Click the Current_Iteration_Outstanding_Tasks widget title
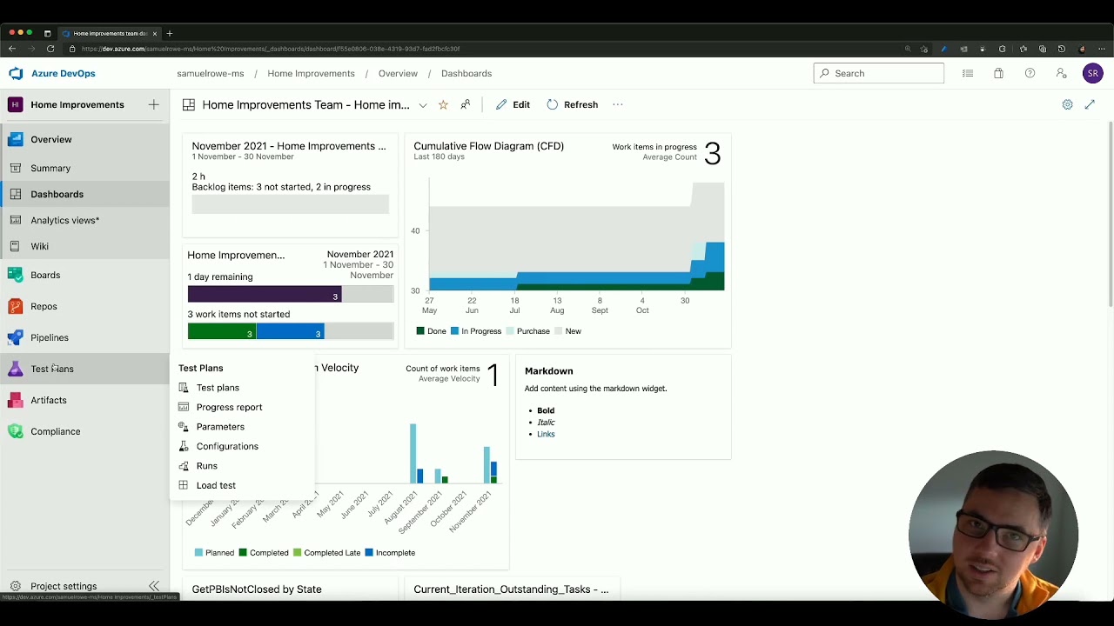The height and width of the screenshot is (626, 1114). tap(511, 589)
